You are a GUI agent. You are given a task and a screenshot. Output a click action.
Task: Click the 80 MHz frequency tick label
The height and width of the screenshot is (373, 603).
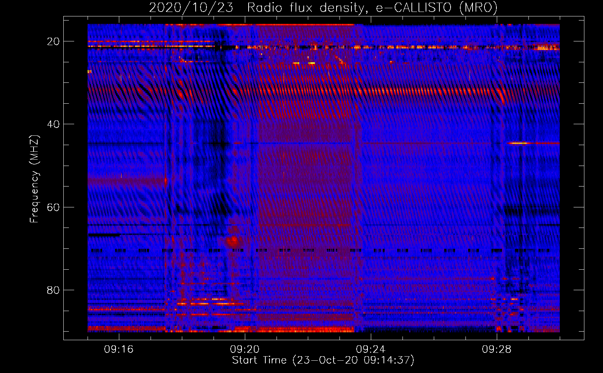(x=53, y=290)
